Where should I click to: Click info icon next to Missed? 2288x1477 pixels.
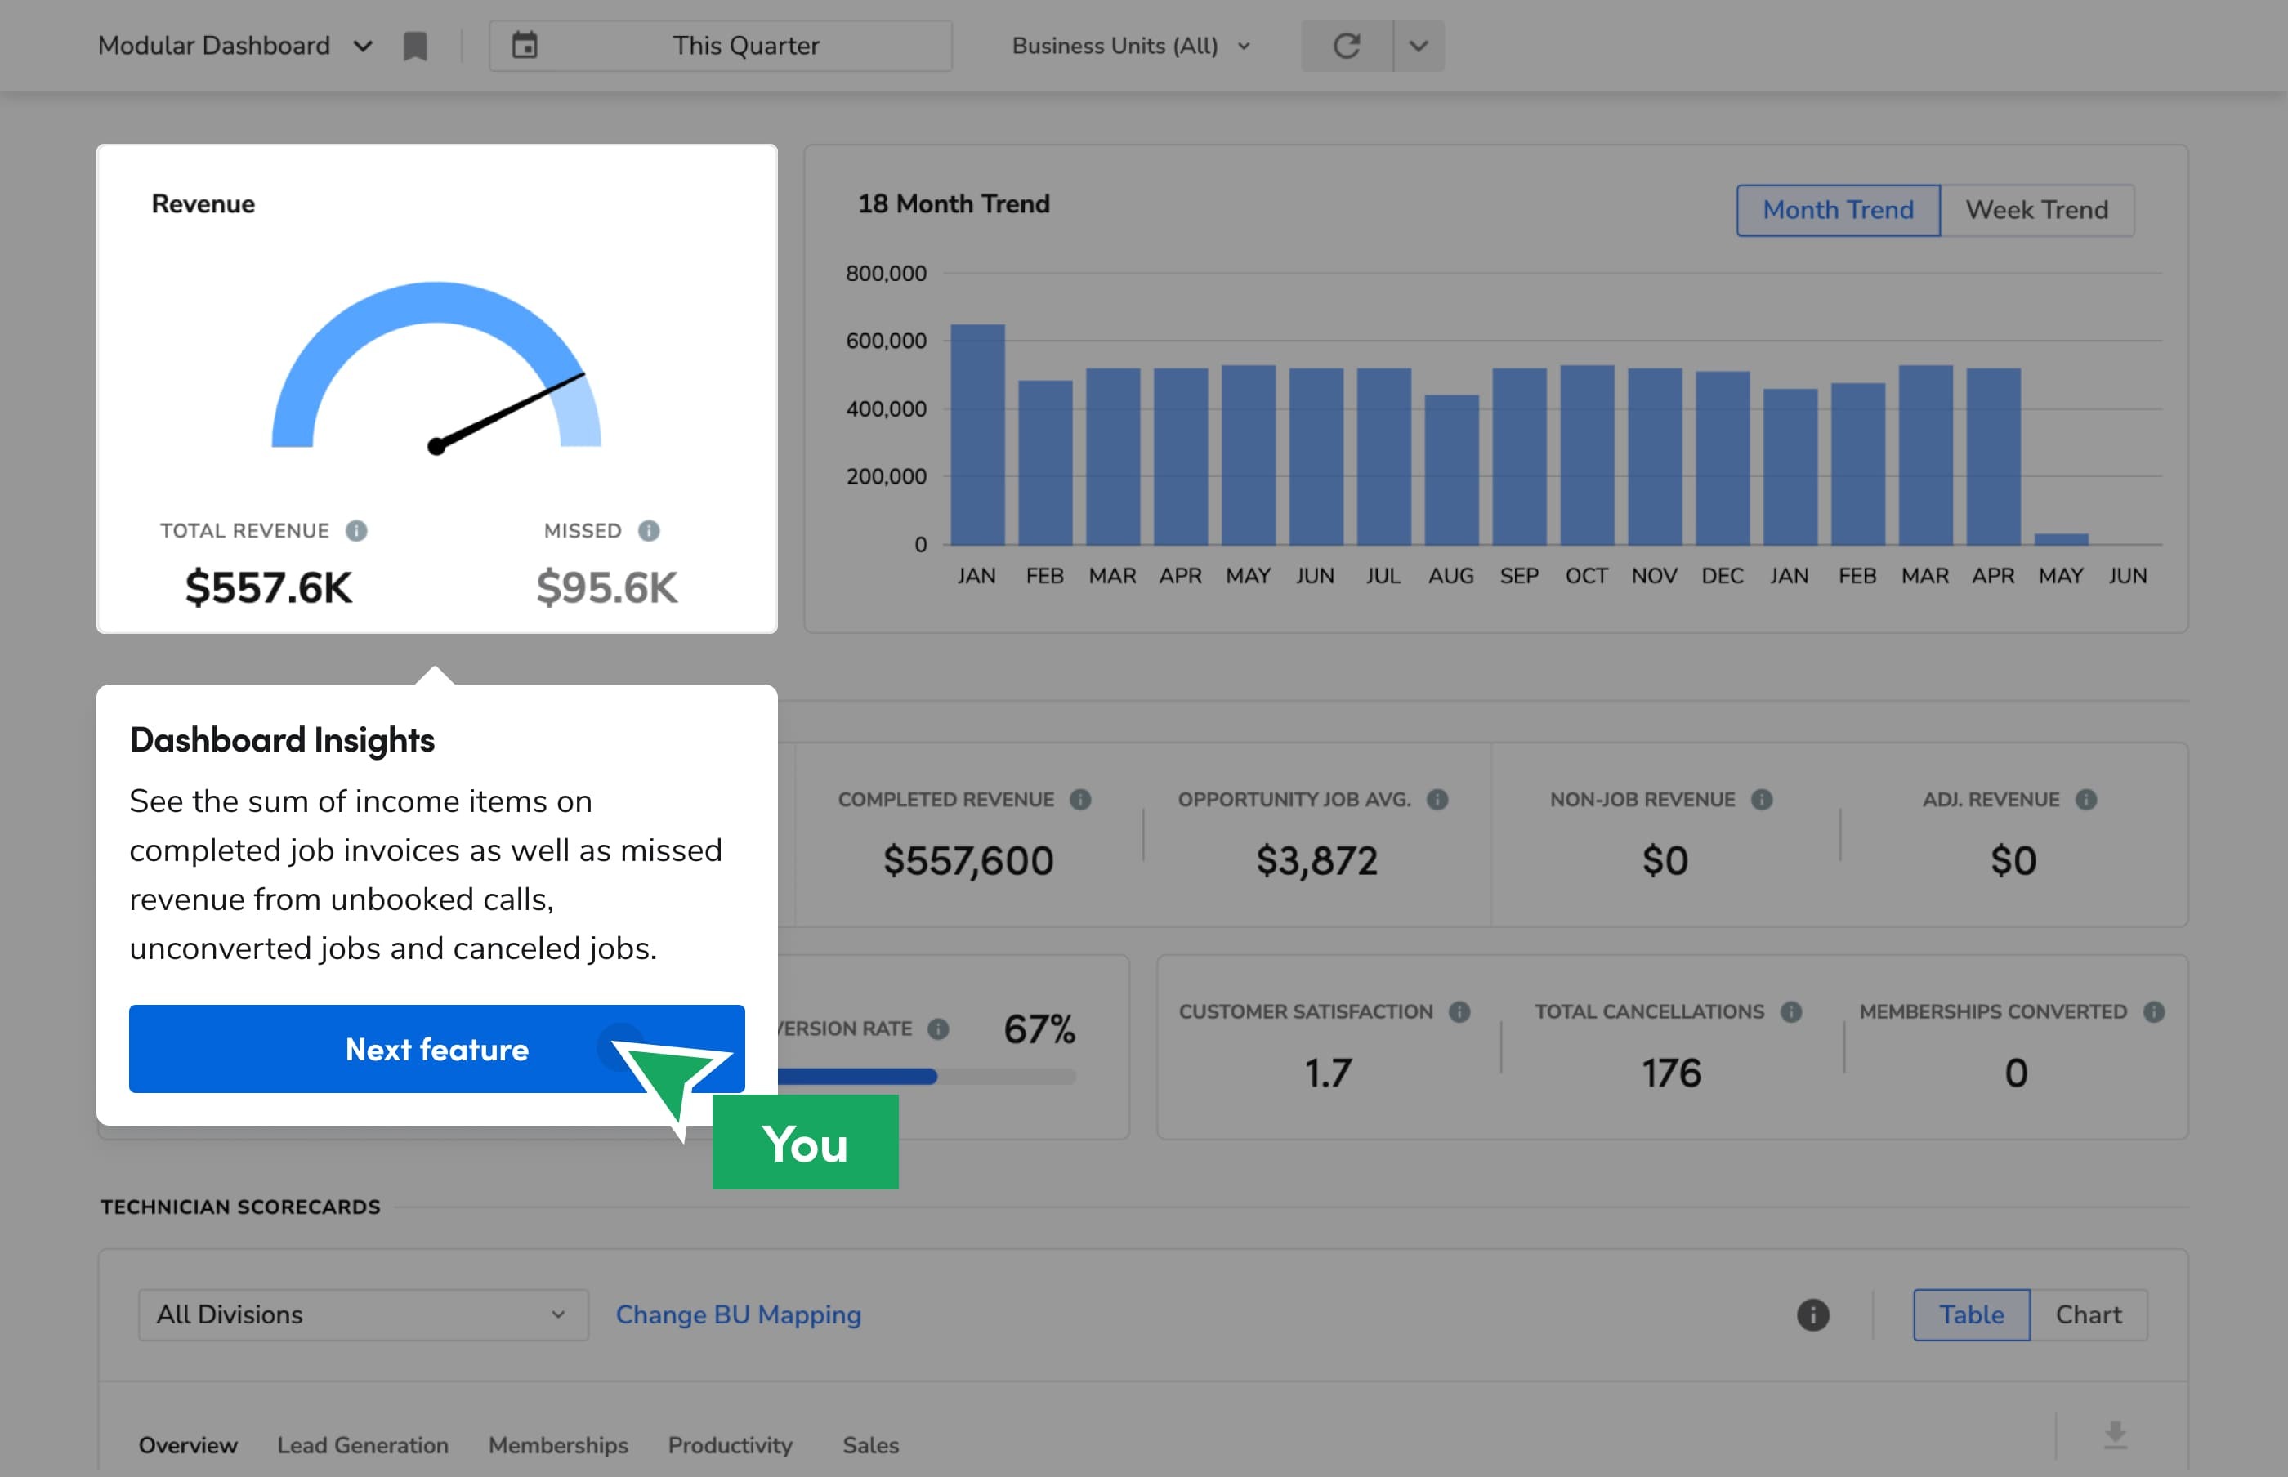(650, 530)
